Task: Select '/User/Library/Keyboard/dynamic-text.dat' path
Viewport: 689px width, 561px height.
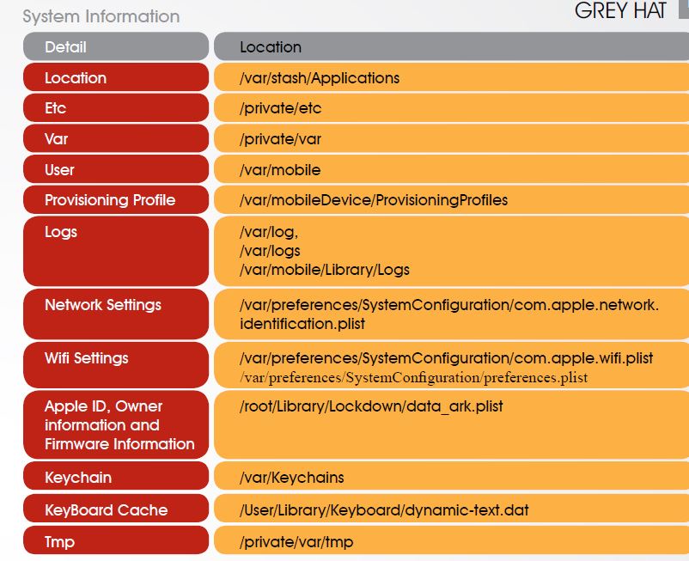Action: pos(384,510)
